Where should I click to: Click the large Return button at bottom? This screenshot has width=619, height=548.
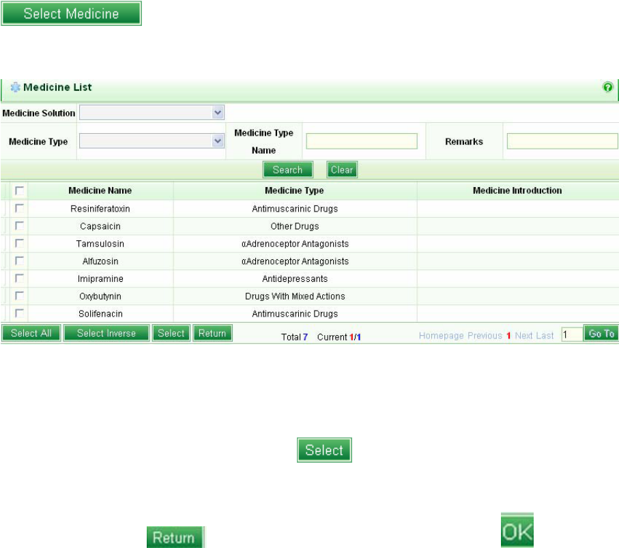click(x=175, y=537)
